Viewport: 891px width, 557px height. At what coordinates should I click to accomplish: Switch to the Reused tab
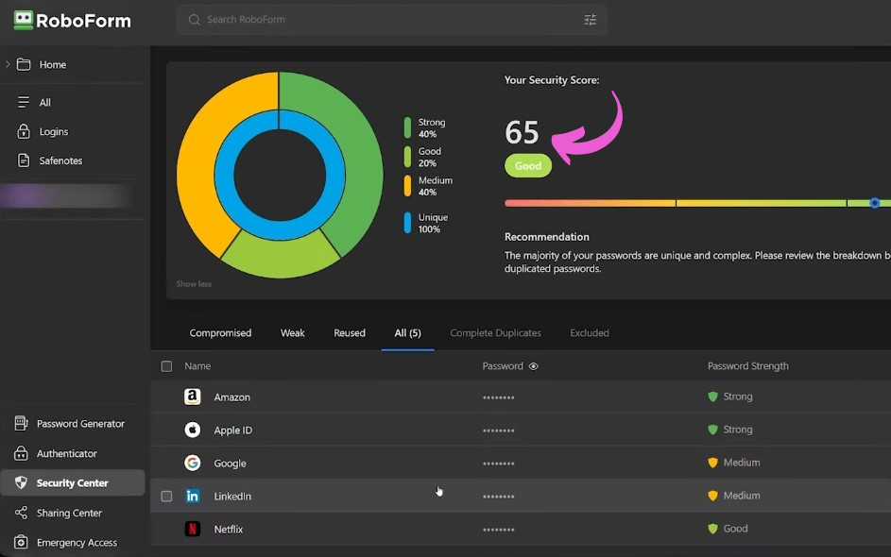pyautogui.click(x=350, y=332)
